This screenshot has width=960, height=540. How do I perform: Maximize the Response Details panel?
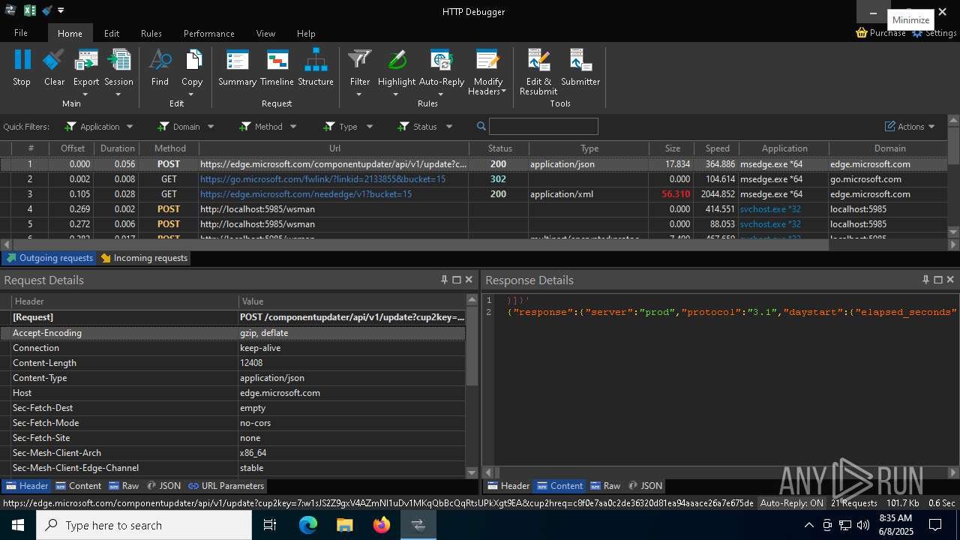coord(937,280)
